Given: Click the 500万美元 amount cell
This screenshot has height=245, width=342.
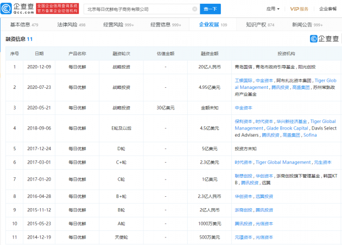Looking at the screenshot, I should [x=210, y=237].
